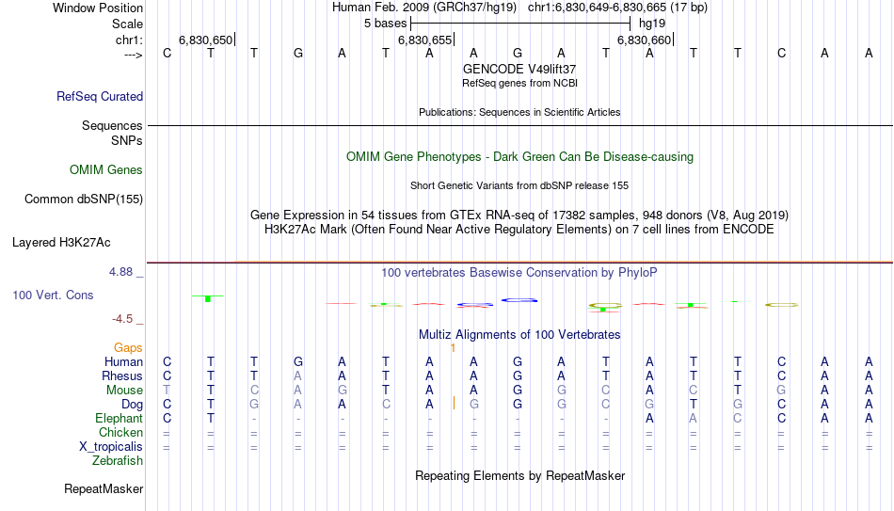Open the GENCODE V49lift37 track title
The image size is (894, 511).
[x=519, y=69]
